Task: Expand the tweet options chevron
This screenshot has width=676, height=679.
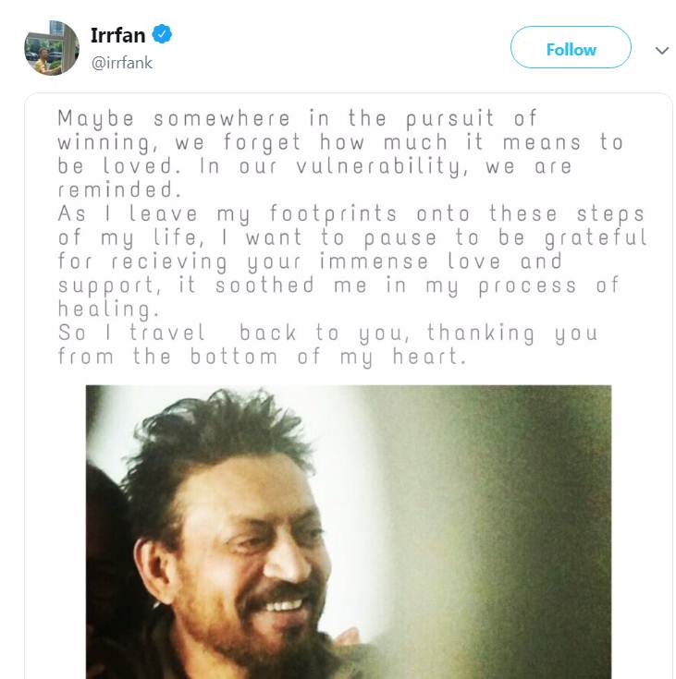Action: pyautogui.click(x=661, y=50)
